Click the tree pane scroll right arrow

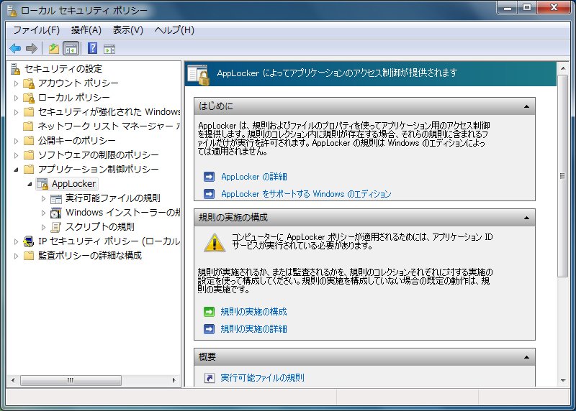(x=174, y=380)
